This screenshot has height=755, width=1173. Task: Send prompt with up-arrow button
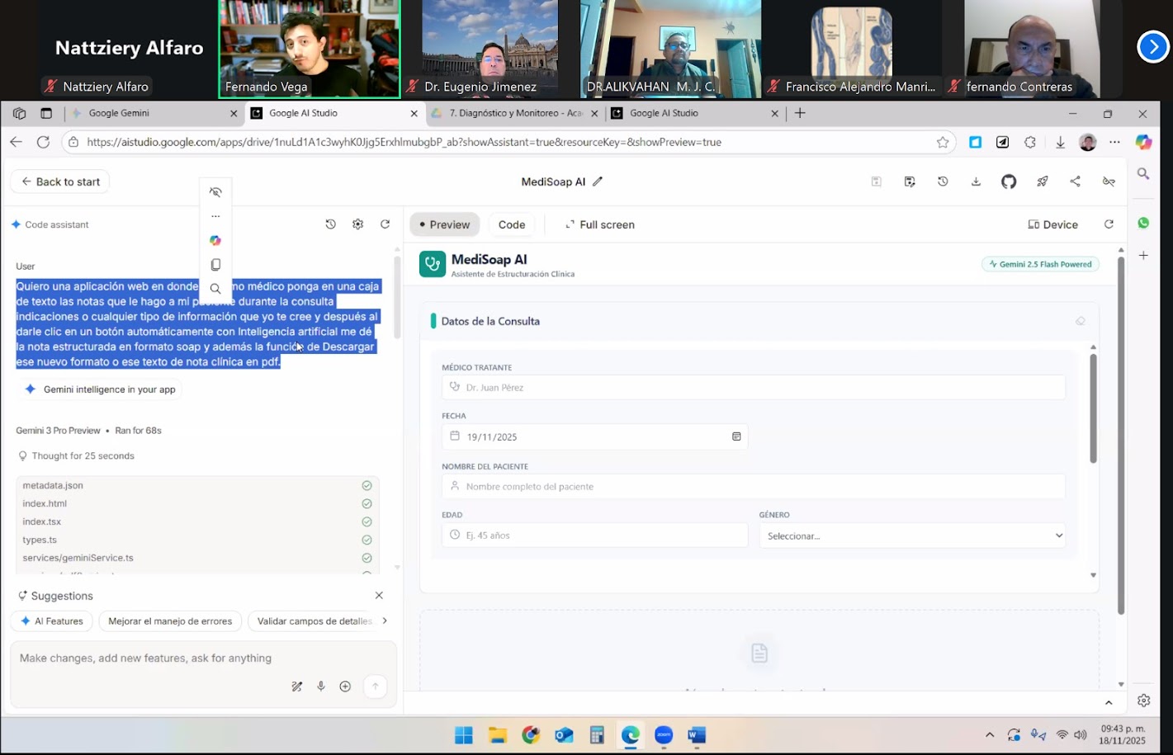pos(375,687)
